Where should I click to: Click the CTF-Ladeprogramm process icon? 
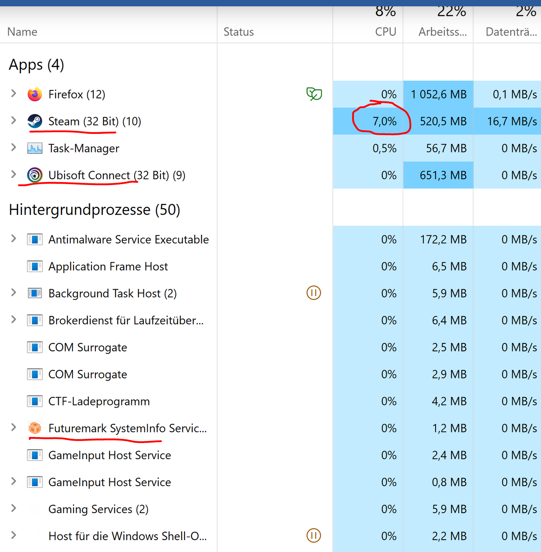(35, 401)
